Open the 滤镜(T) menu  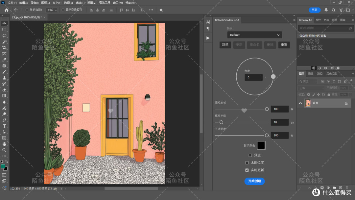(x=80, y=3)
